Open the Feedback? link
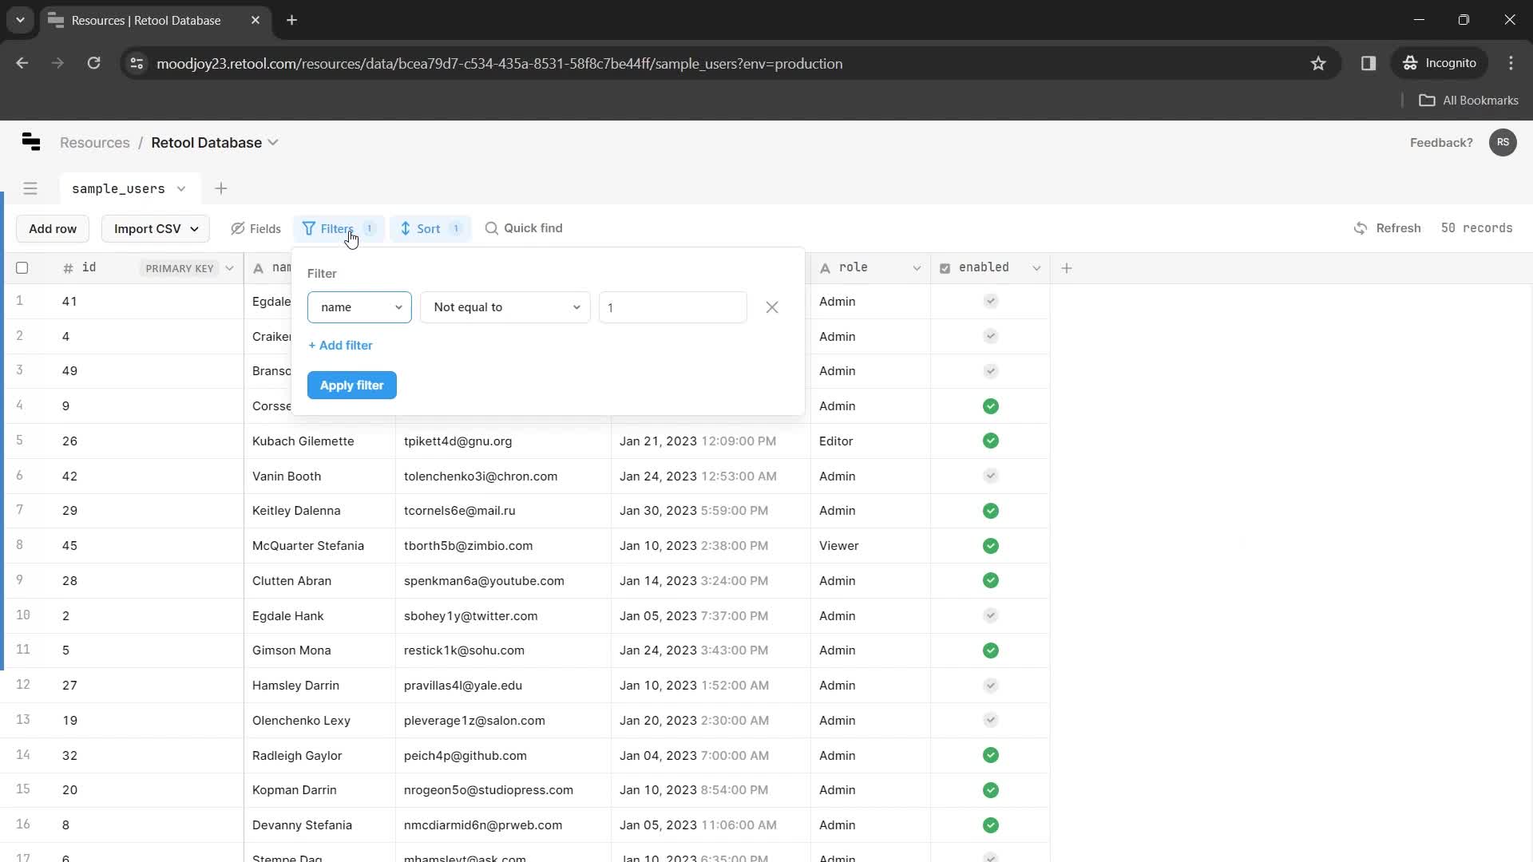Screen dimensions: 1533x862 [1441, 142]
